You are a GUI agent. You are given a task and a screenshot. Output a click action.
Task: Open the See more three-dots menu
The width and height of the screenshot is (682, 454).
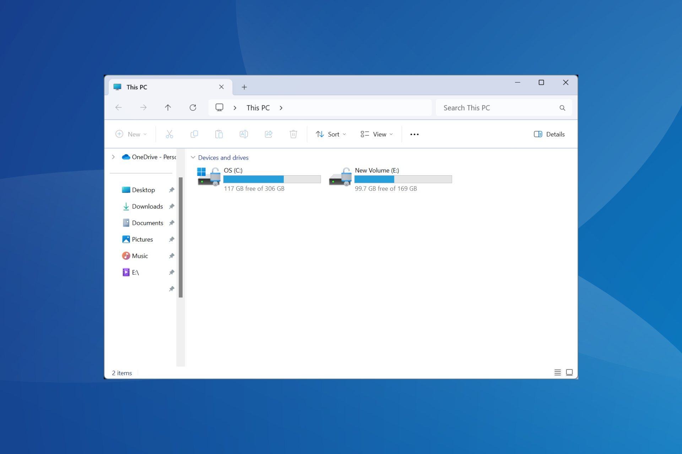(415, 134)
